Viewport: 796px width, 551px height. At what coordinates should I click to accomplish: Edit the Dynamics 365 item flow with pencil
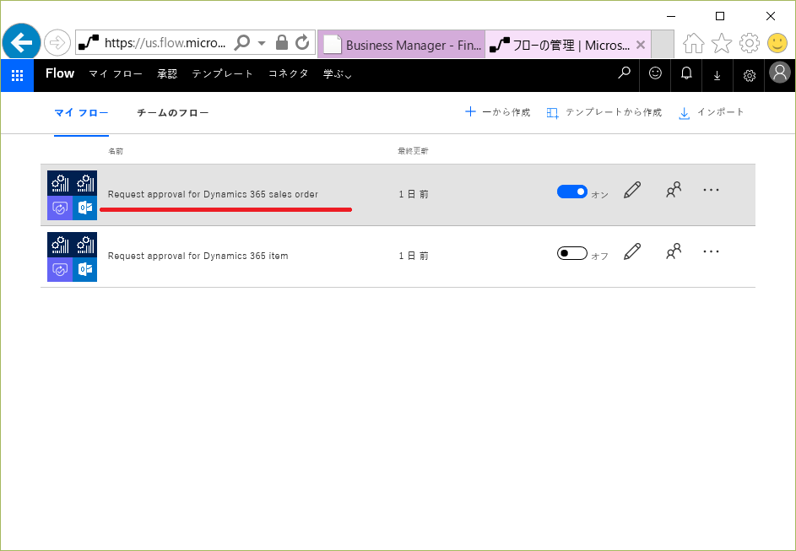[x=632, y=251]
